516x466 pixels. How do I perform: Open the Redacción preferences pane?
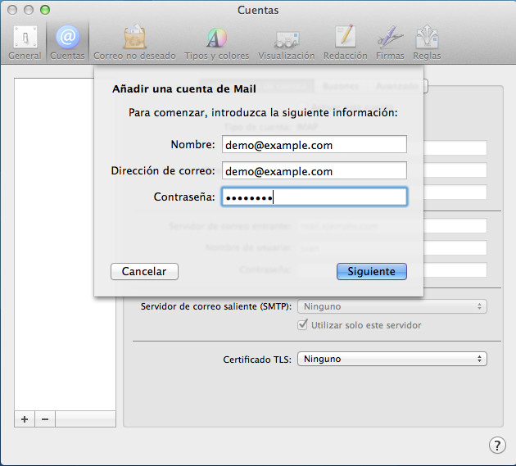(345, 43)
